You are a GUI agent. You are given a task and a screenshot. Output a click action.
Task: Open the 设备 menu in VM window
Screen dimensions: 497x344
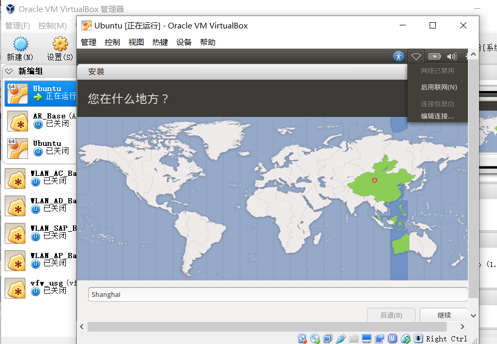coord(184,42)
